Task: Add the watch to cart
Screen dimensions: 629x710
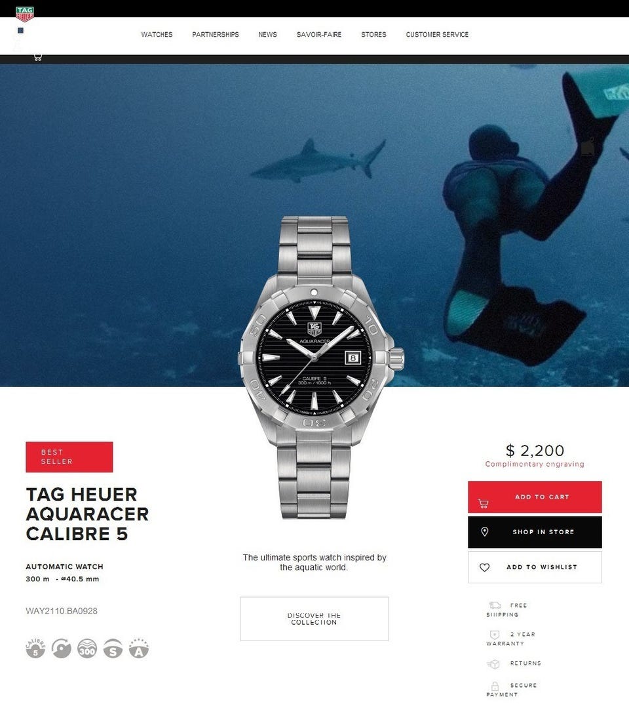Action: [535, 497]
